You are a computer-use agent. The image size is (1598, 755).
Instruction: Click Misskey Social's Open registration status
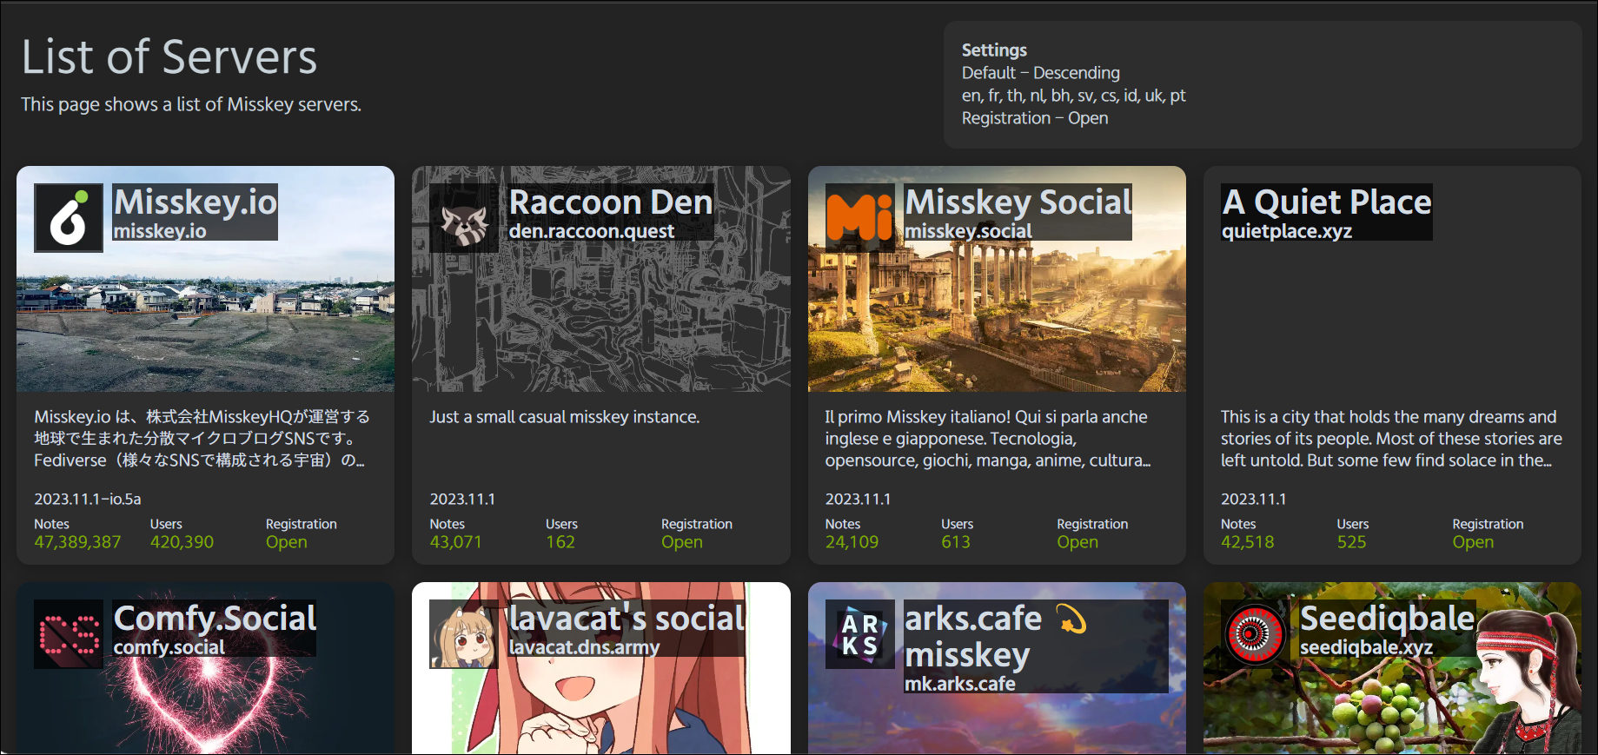(1077, 542)
